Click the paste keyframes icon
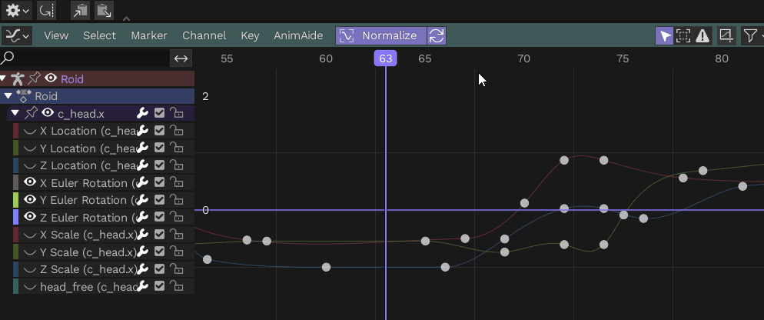This screenshot has width=764, height=320. click(104, 11)
